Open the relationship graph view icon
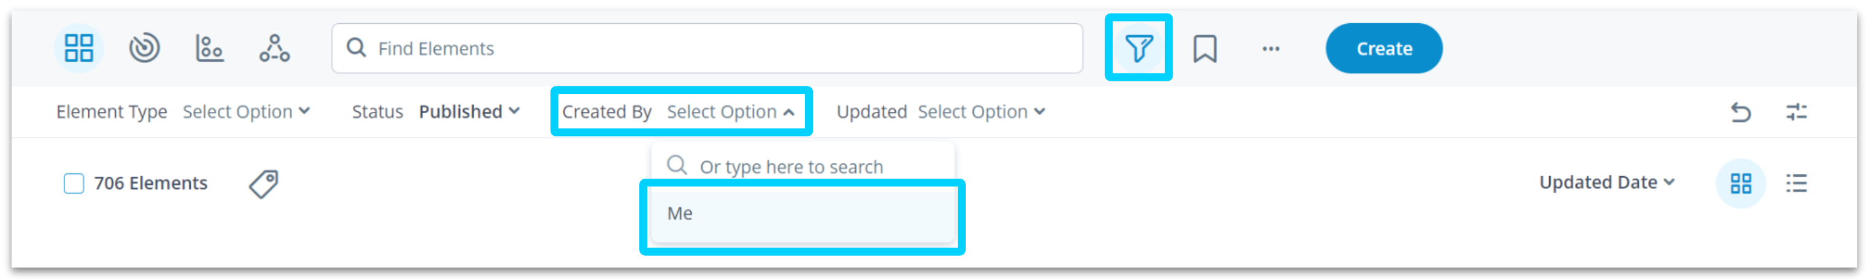1867x279 pixels. [275, 48]
